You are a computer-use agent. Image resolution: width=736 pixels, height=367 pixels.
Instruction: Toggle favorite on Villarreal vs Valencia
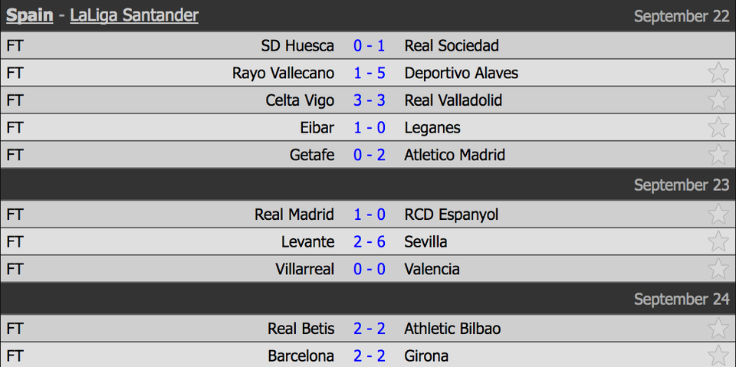pyautogui.click(x=718, y=269)
